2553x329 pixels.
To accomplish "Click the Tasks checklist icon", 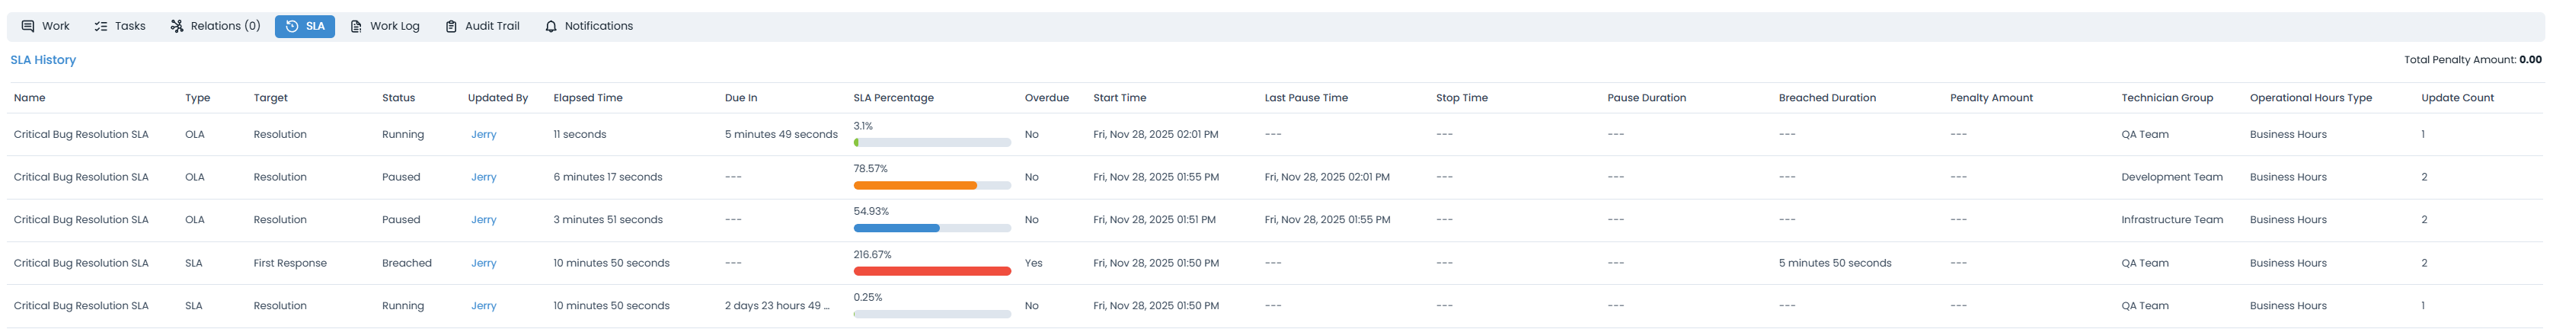I will click(x=101, y=27).
